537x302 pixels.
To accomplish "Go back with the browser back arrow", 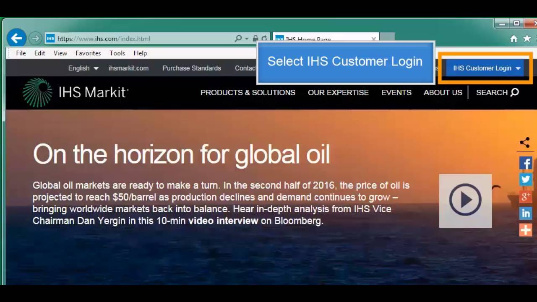I will [16, 39].
